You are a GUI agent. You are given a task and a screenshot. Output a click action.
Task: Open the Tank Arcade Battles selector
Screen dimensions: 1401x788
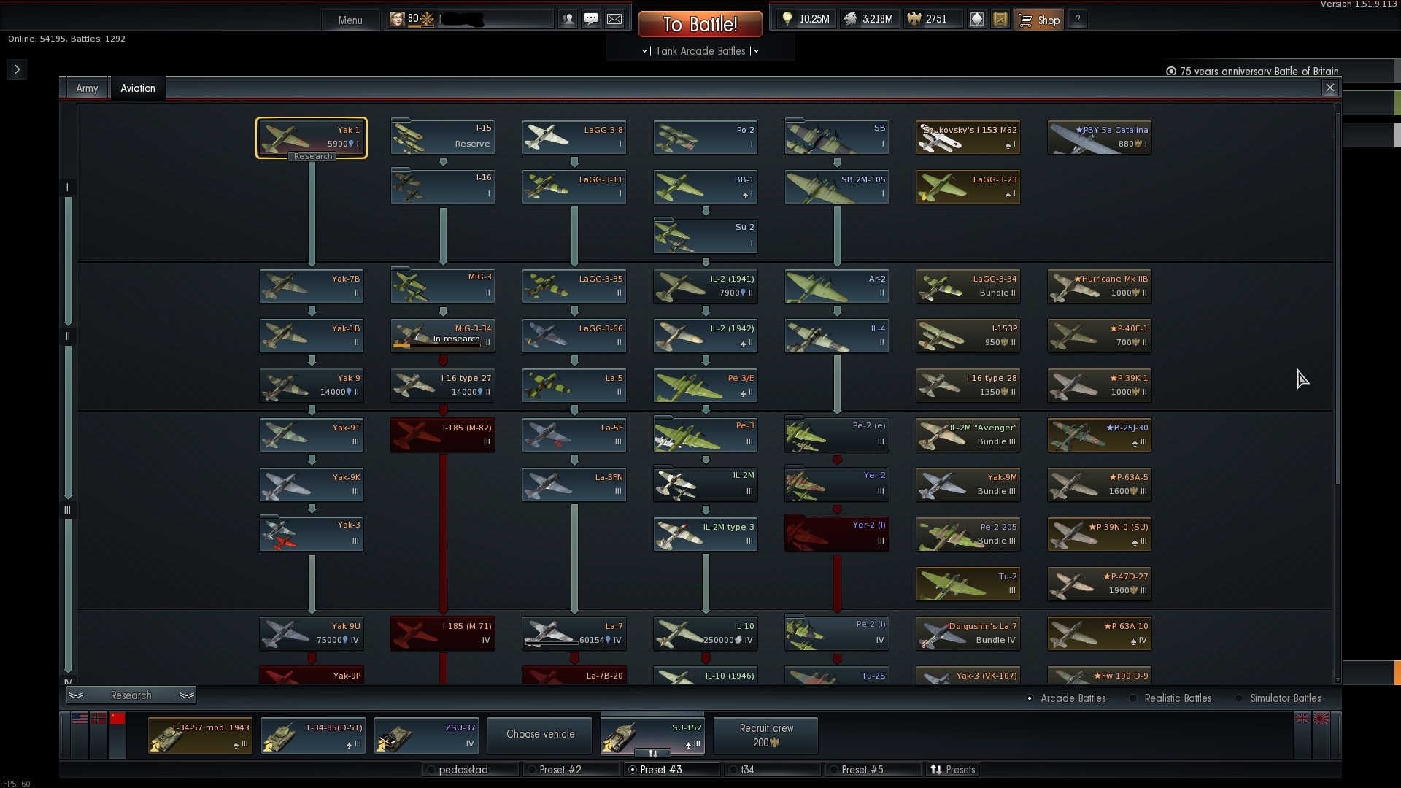click(x=700, y=51)
